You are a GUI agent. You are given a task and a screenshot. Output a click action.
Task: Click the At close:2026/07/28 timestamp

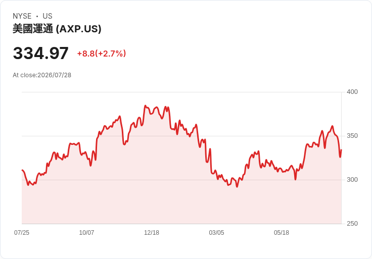pos(42,75)
